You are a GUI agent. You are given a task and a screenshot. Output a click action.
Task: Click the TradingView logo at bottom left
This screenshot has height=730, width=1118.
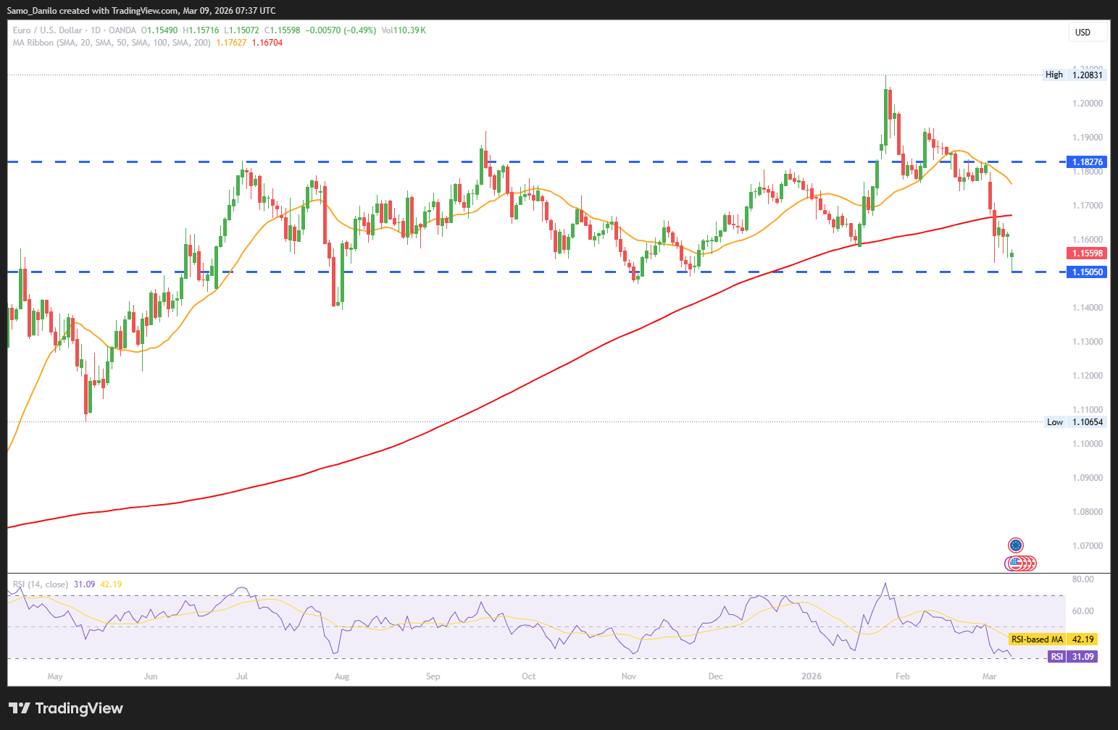[x=66, y=708]
